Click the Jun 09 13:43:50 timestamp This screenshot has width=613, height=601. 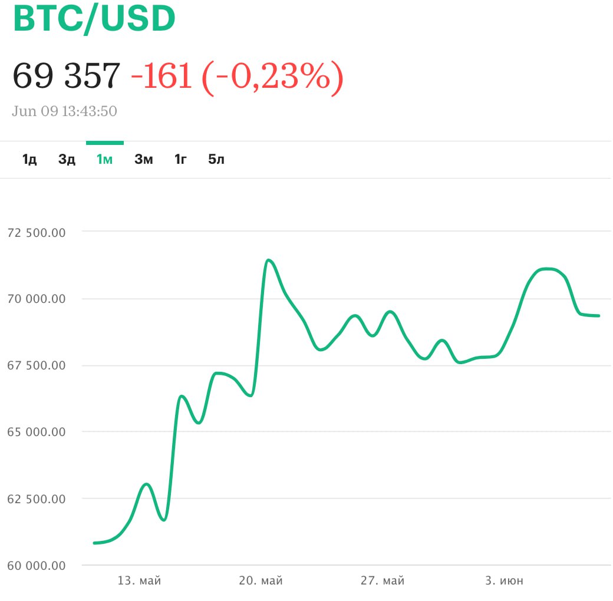(x=64, y=111)
